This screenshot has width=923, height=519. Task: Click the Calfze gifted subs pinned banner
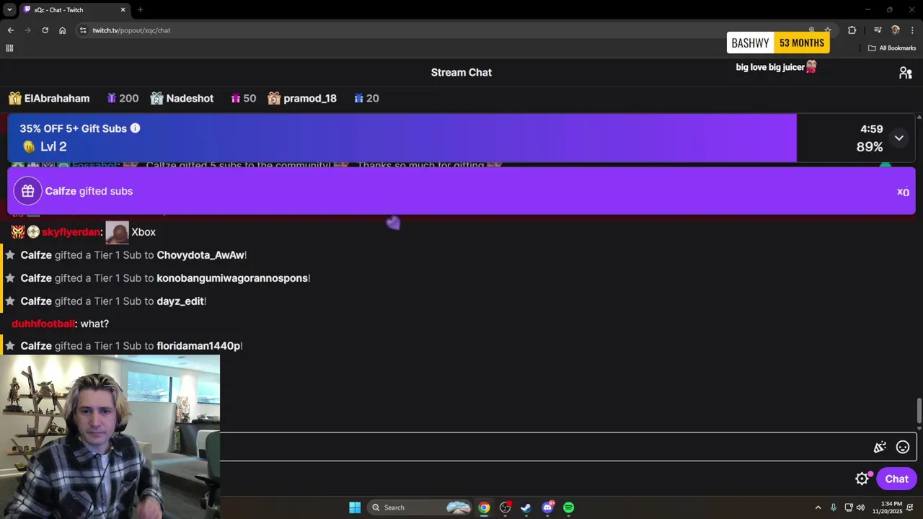pyautogui.click(x=461, y=191)
